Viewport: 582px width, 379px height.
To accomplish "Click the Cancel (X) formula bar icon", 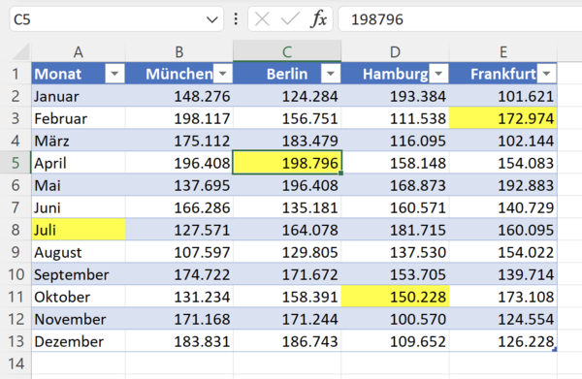I will click(x=262, y=19).
